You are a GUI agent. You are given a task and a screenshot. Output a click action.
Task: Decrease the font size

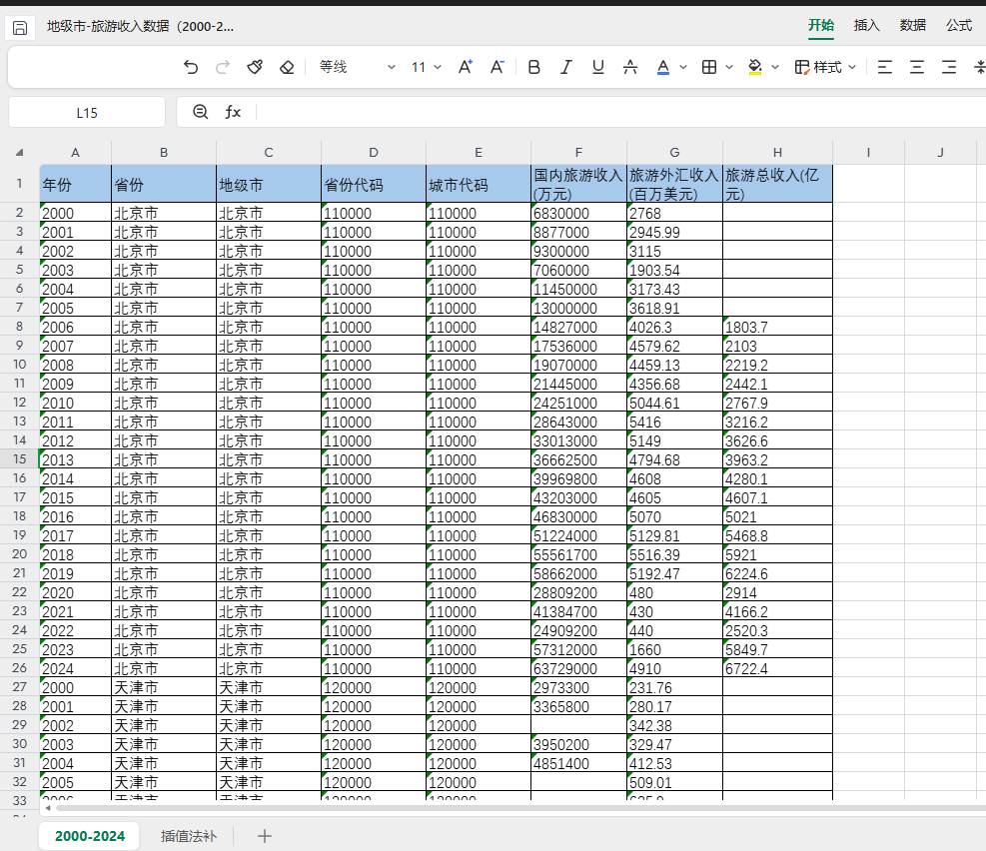(496, 67)
